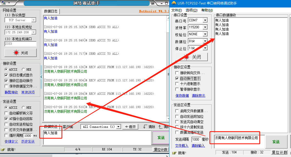The height and width of the screenshot is (157, 291).
Task: Click the 发送 button in the serial tool
Action: click(x=276, y=142)
